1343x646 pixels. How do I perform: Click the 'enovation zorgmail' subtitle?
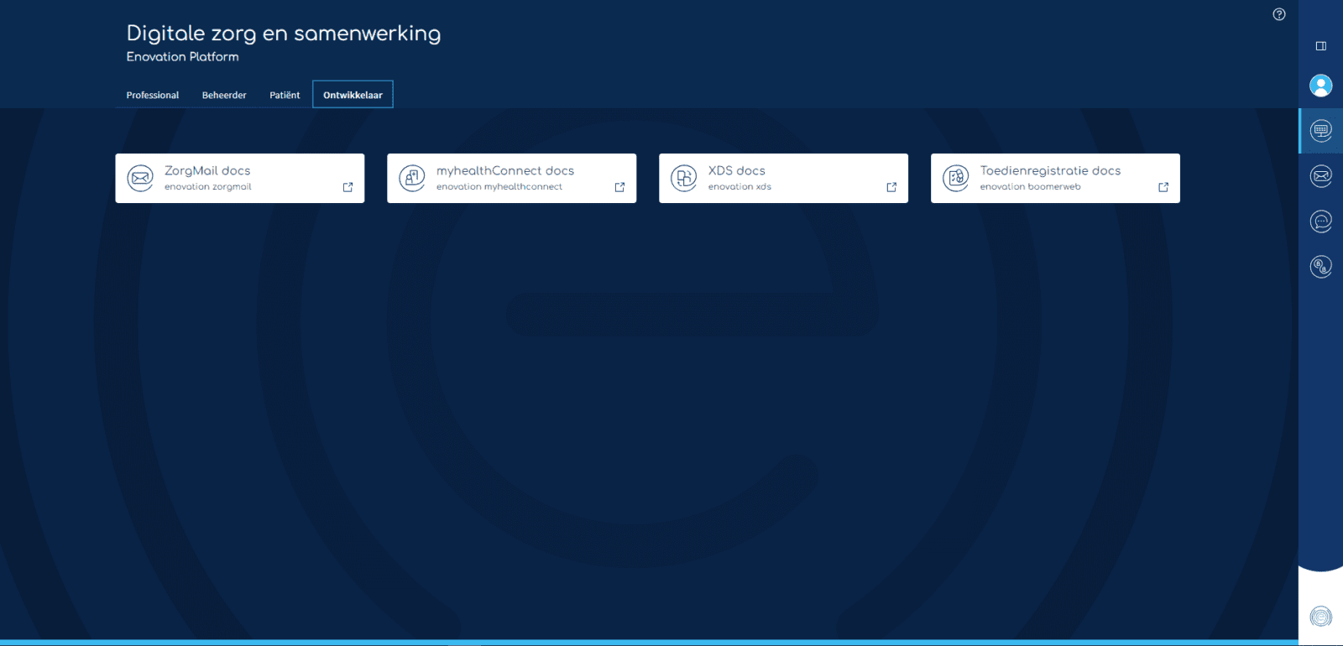[208, 187]
